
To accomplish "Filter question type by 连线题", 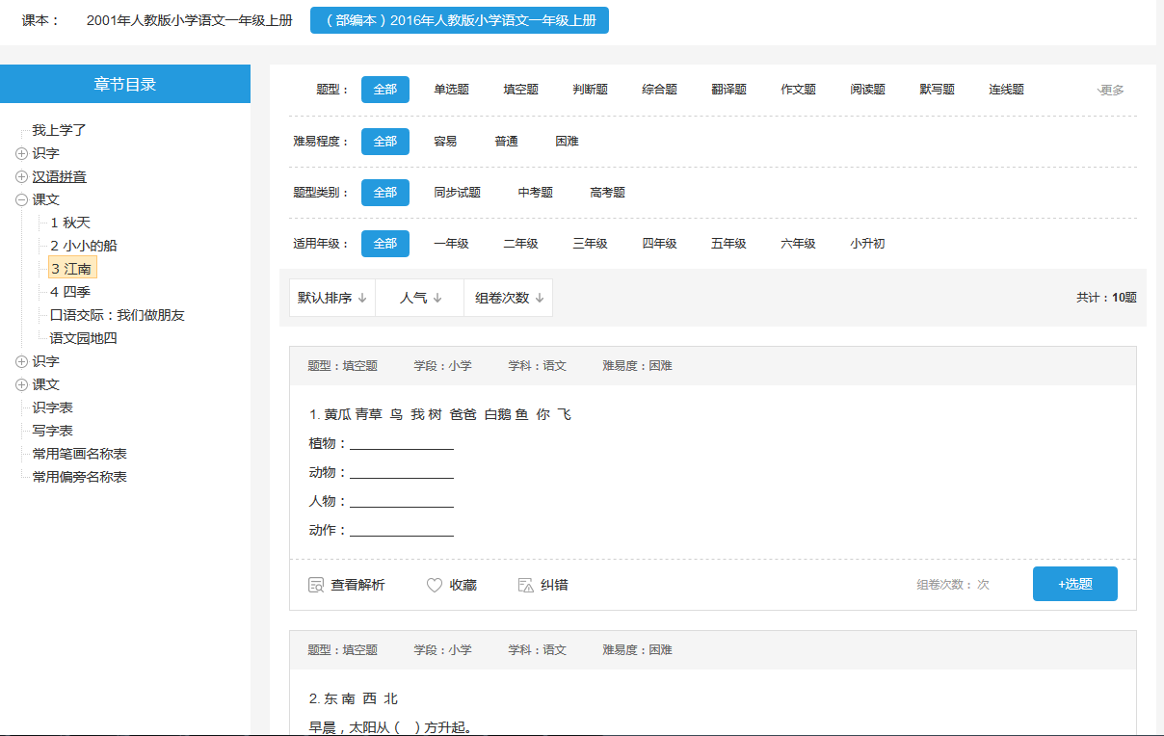I will (x=1006, y=90).
